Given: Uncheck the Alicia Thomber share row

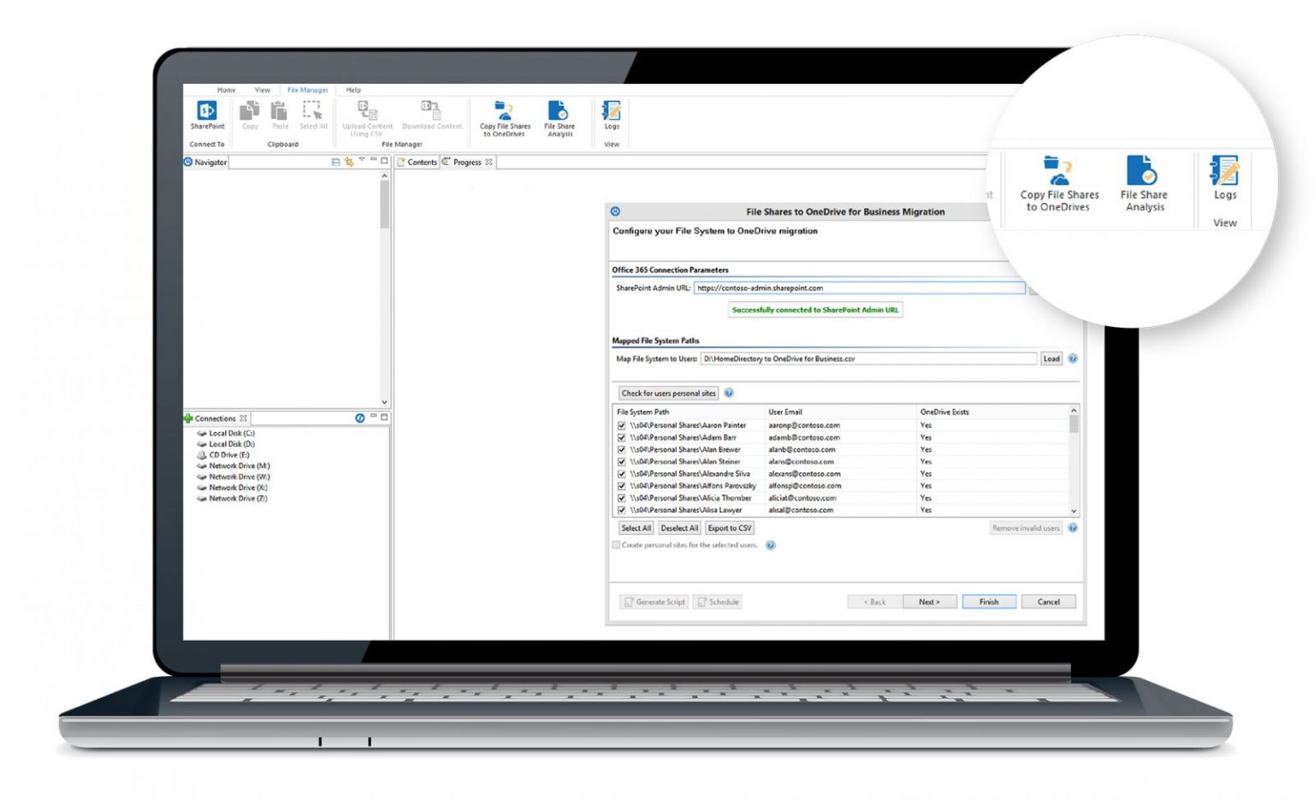Looking at the screenshot, I should pos(622,498).
